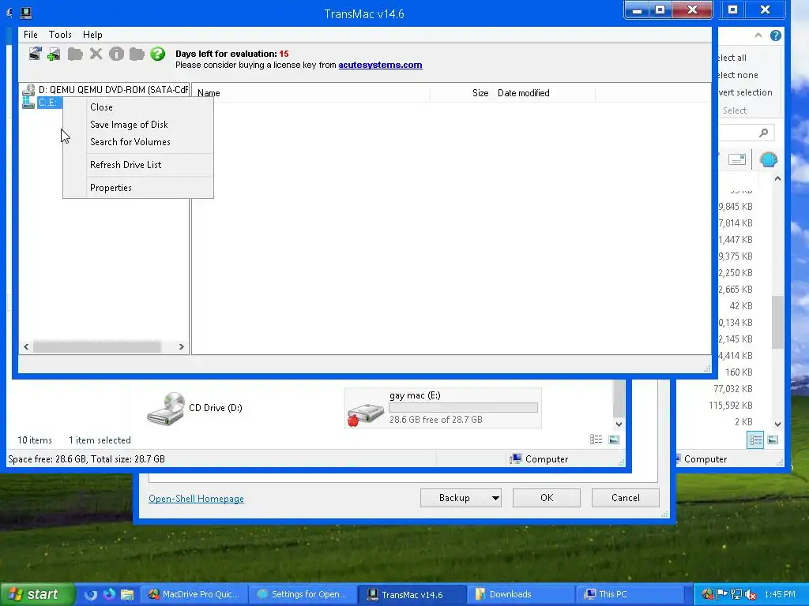Open file explorer icon in quick launch

[x=127, y=595]
